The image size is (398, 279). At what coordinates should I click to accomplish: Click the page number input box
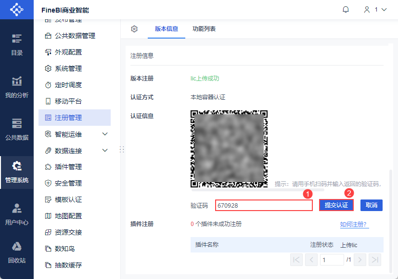[332, 260]
